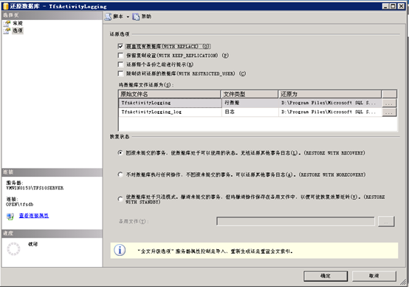Click the connection properties icon
The height and width of the screenshot is (287, 409).
click(x=10, y=216)
